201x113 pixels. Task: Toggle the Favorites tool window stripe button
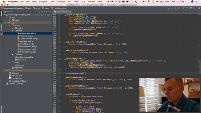point(1,109)
